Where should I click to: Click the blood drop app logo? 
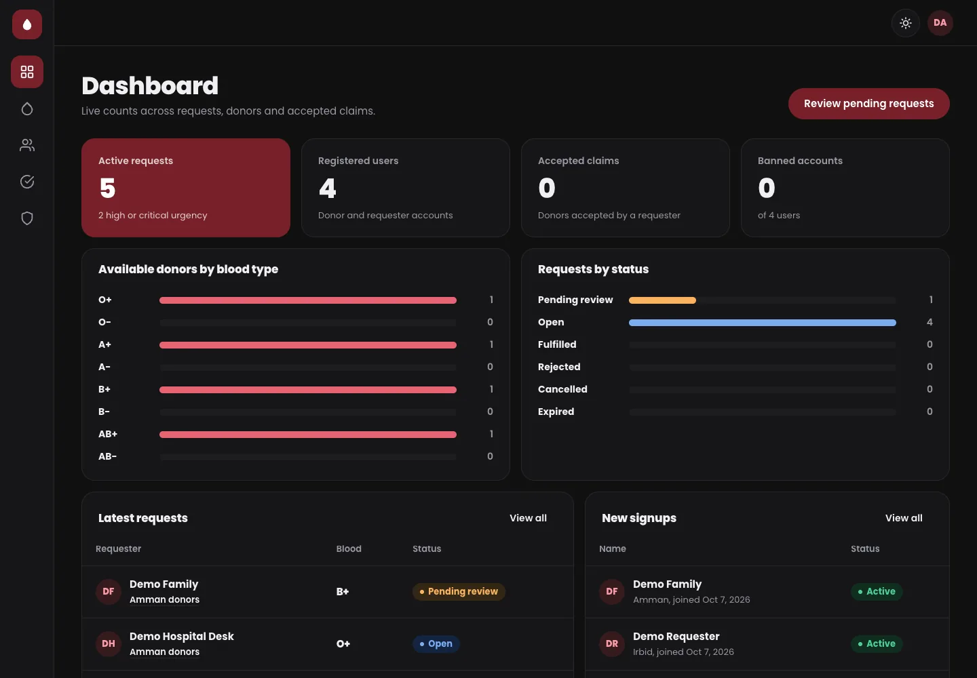(27, 24)
